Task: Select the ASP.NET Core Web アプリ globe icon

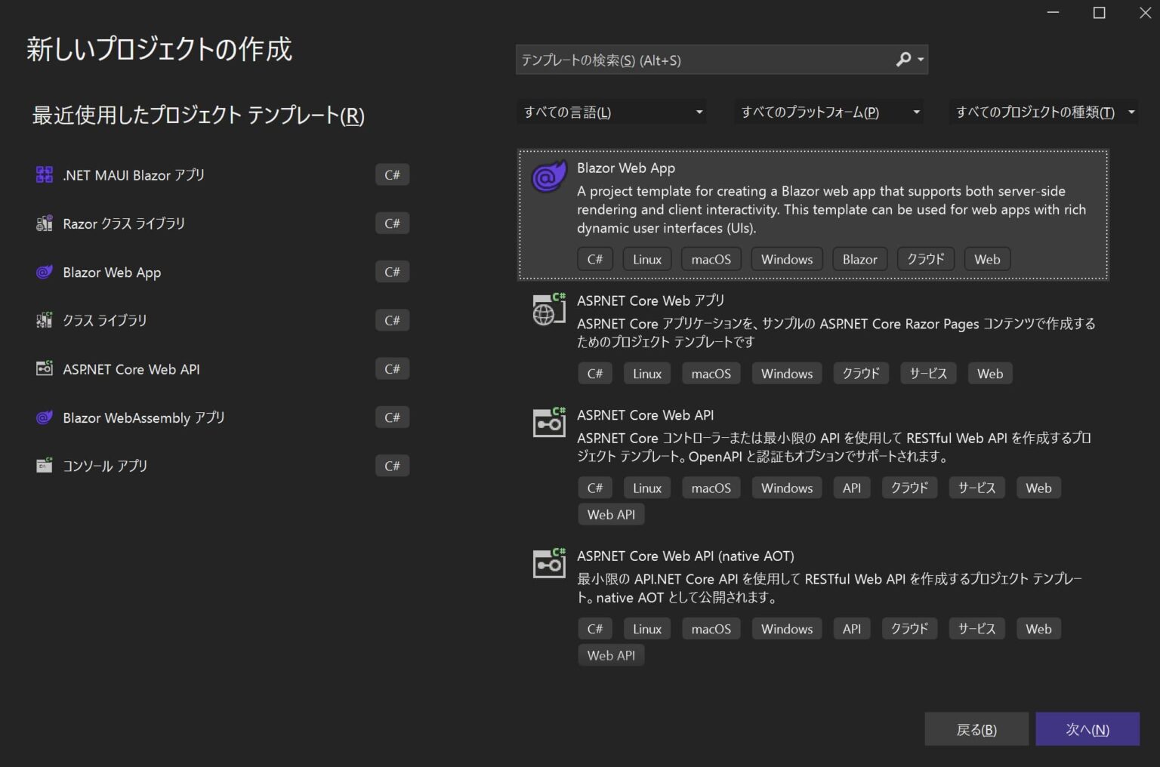Action: pos(548,310)
